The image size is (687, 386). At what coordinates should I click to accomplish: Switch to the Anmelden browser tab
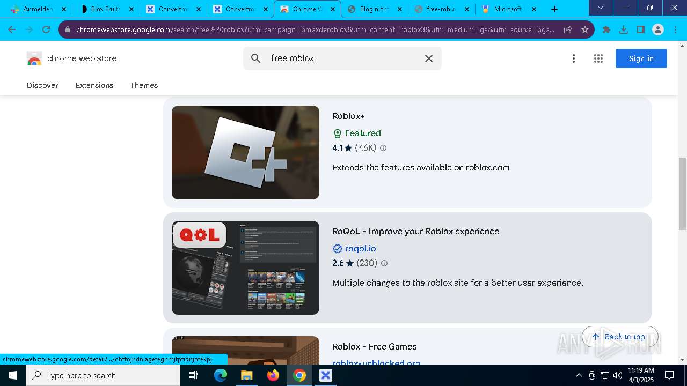38,9
